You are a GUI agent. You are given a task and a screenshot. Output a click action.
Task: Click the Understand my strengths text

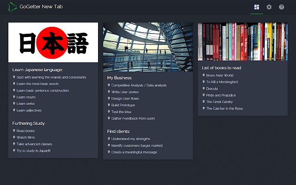pos(130,139)
